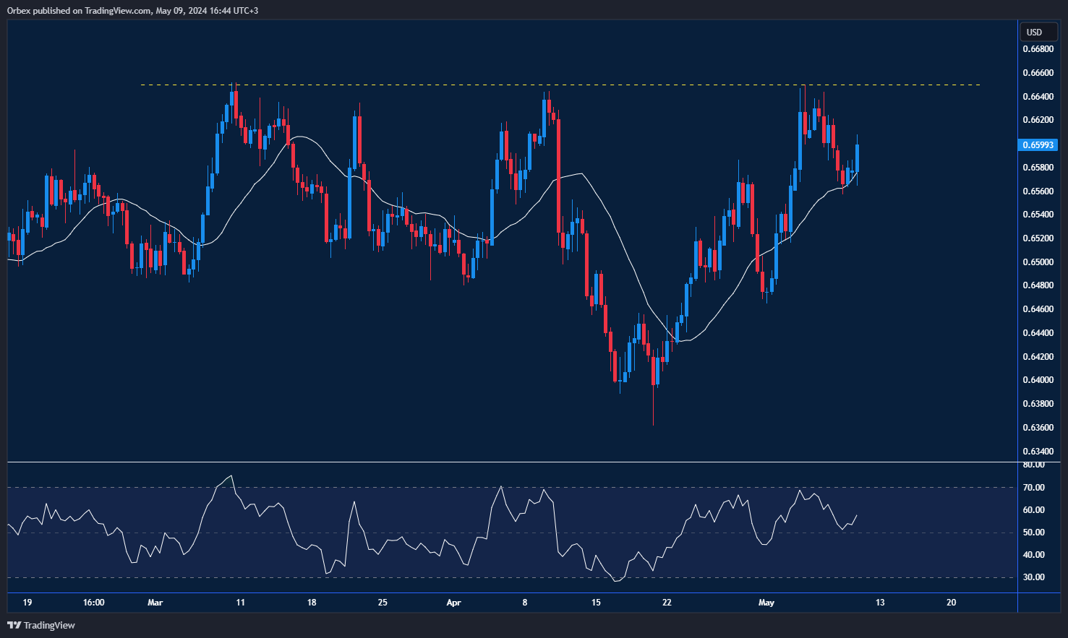
Task: Click the dashed resistance line near 0.66500
Action: pos(506,84)
